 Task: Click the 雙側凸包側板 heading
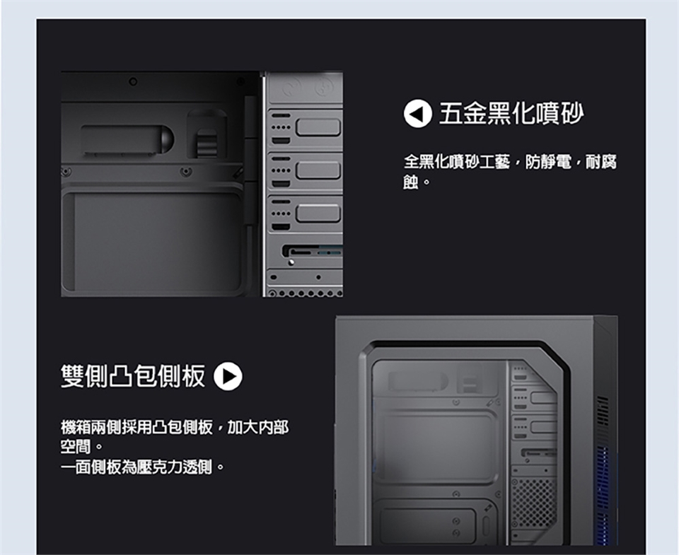[x=133, y=375]
